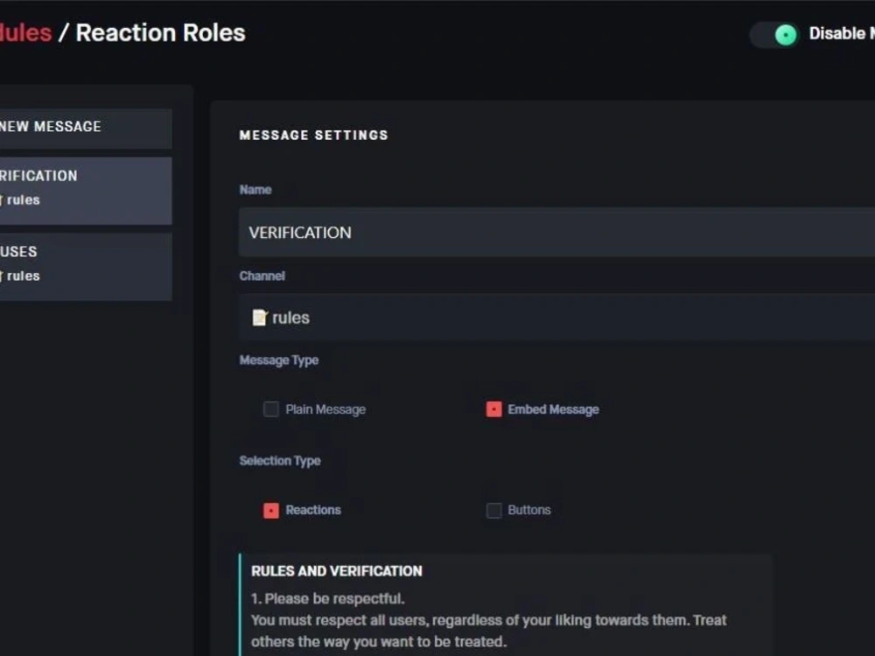The height and width of the screenshot is (656, 875).
Task: Click the teal color bar on the embed preview
Action: coord(241,604)
